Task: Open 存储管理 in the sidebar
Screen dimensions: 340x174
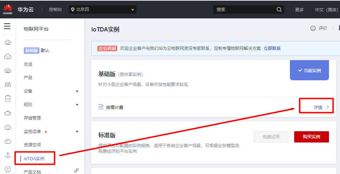Action: click(x=32, y=118)
